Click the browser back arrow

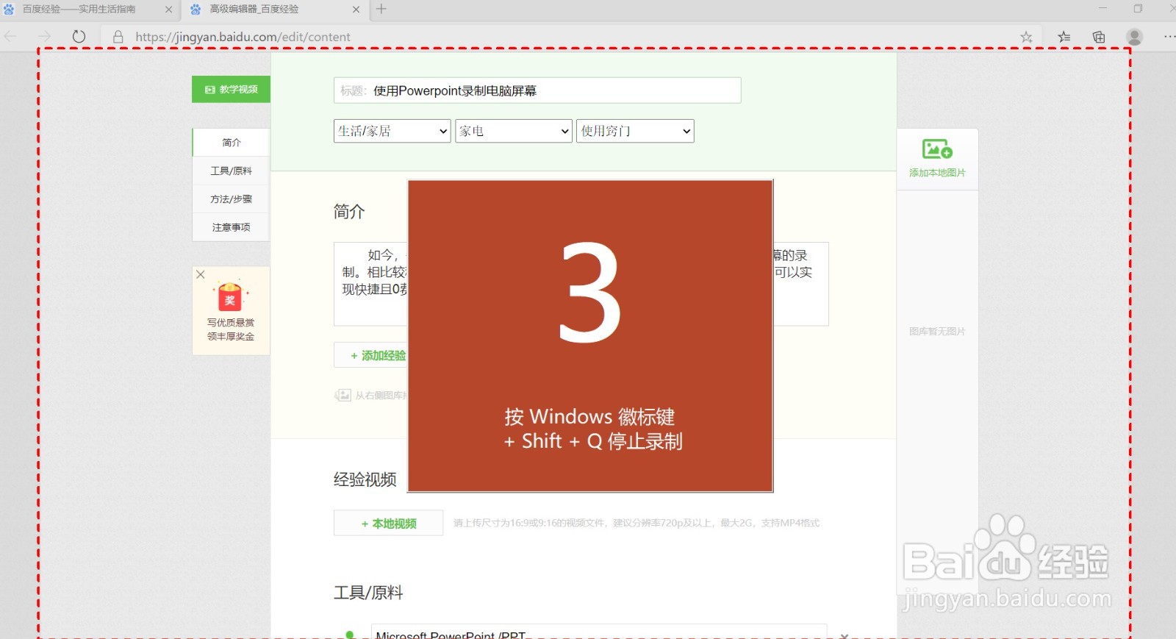pos(10,36)
